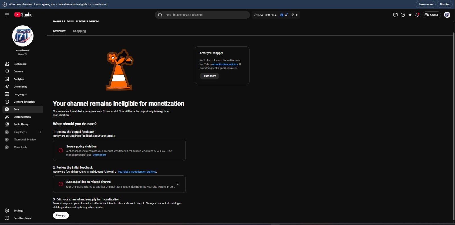This screenshot has height=225, width=455.
Task: Open Settings in the sidebar
Action: pyautogui.click(x=23, y=211)
